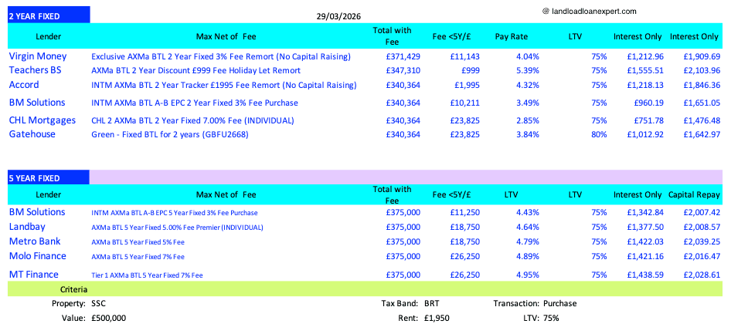Viewport: 731px width, 334px height.
Task: Click the £1,909.69 value
Action: click(x=702, y=57)
